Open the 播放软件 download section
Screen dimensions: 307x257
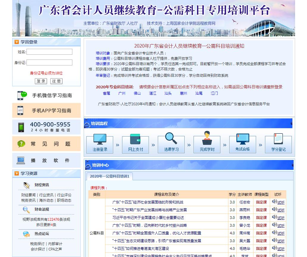[x=46, y=161]
